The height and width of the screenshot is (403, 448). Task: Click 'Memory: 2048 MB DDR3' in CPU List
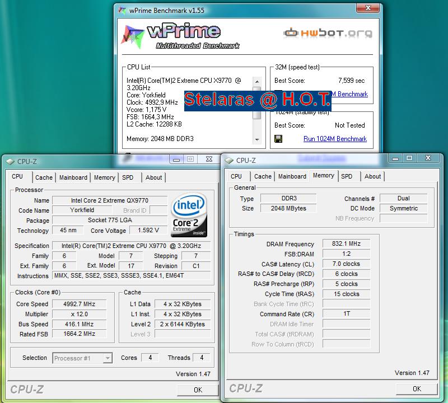160,139
